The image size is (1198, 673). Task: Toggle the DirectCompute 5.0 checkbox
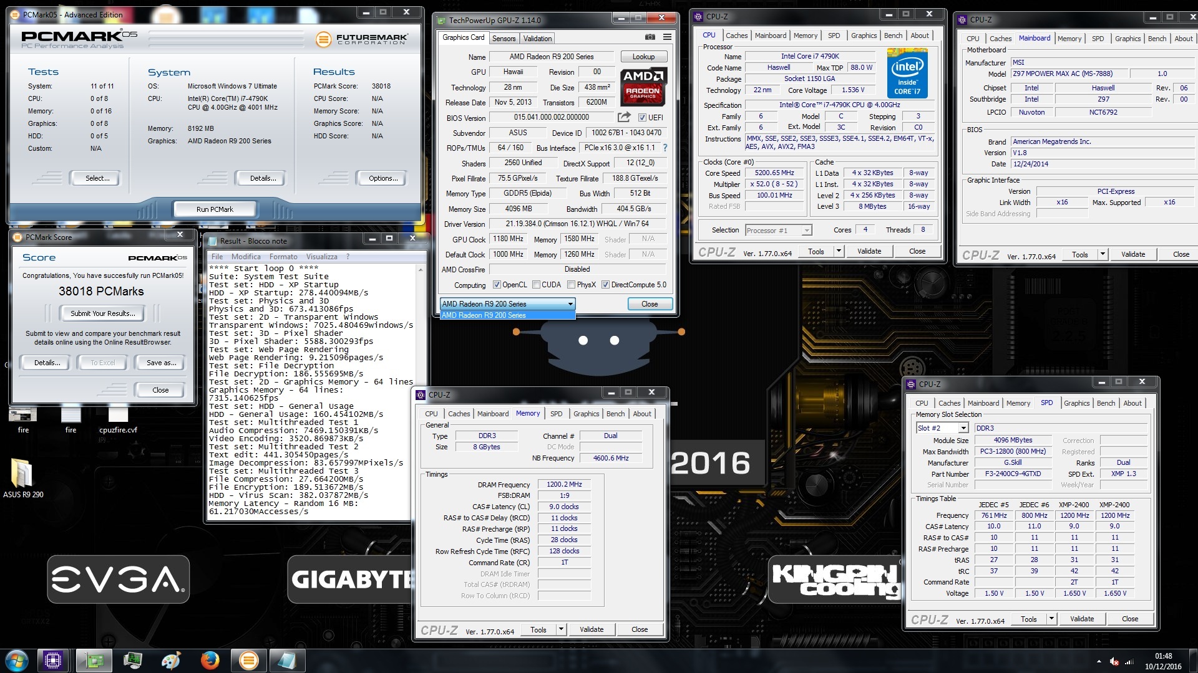(605, 285)
